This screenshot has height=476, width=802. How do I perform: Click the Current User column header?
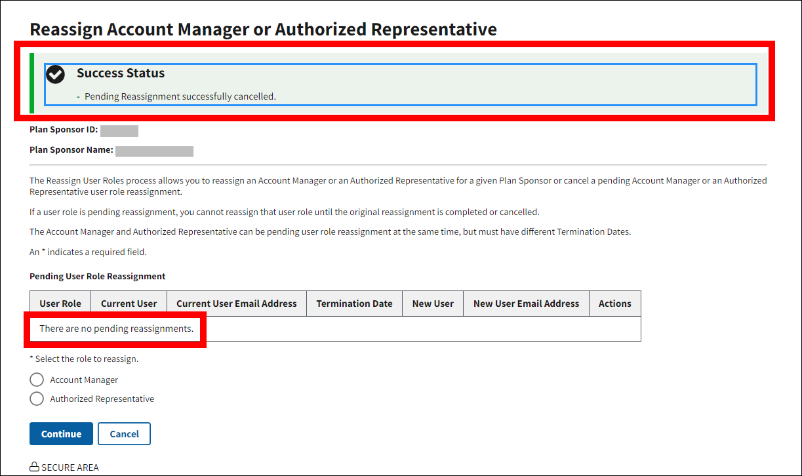click(x=129, y=304)
